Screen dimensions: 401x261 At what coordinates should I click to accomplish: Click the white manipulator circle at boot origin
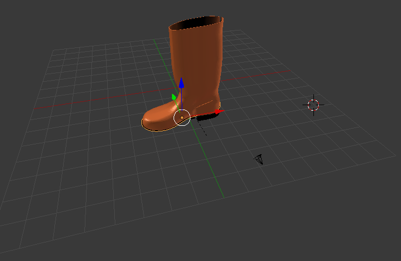(182, 117)
